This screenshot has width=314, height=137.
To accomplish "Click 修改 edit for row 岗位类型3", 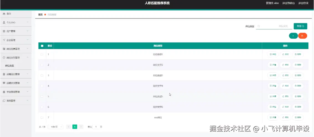I will tap(285, 75).
